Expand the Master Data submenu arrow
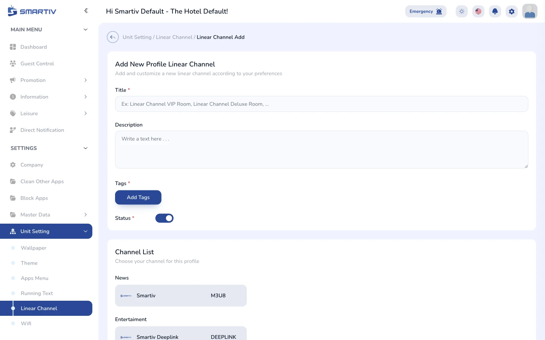The image size is (545, 340). click(x=86, y=215)
